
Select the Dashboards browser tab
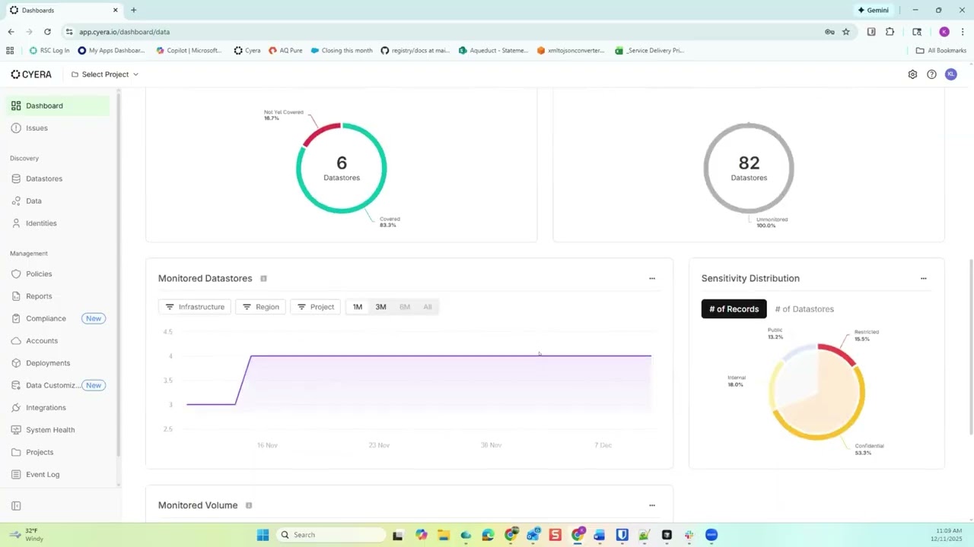click(64, 10)
